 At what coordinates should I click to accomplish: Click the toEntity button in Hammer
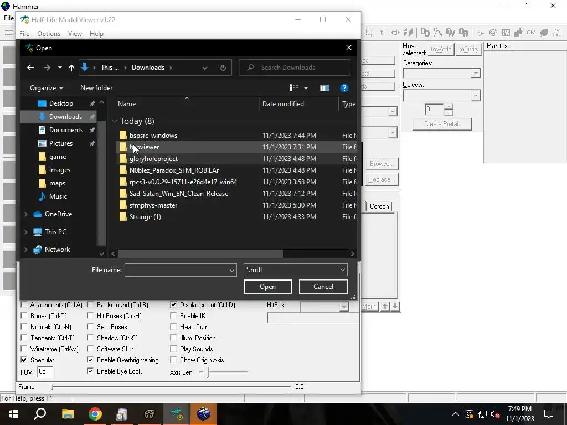pos(468,49)
